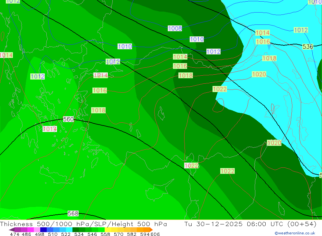
Task: Click the 560 height contour label
Action: (x=68, y=119)
